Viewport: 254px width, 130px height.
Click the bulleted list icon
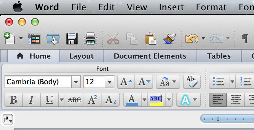pos(219,82)
